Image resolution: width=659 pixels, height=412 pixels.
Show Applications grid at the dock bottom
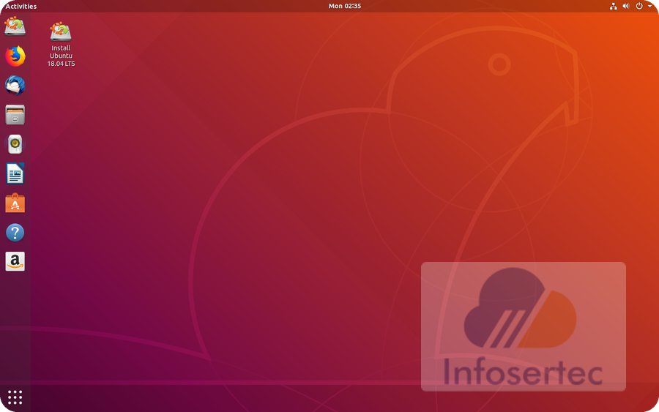tap(15, 397)
